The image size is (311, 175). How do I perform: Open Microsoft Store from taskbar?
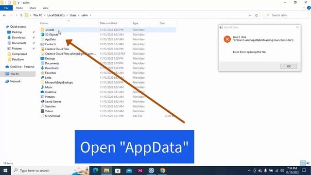tap(118, 171)
